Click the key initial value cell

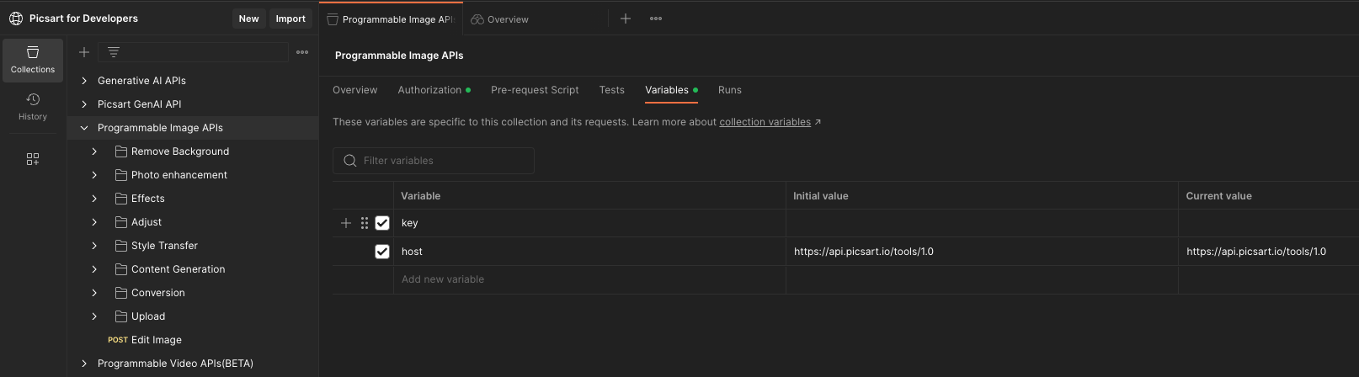(982, 223)
